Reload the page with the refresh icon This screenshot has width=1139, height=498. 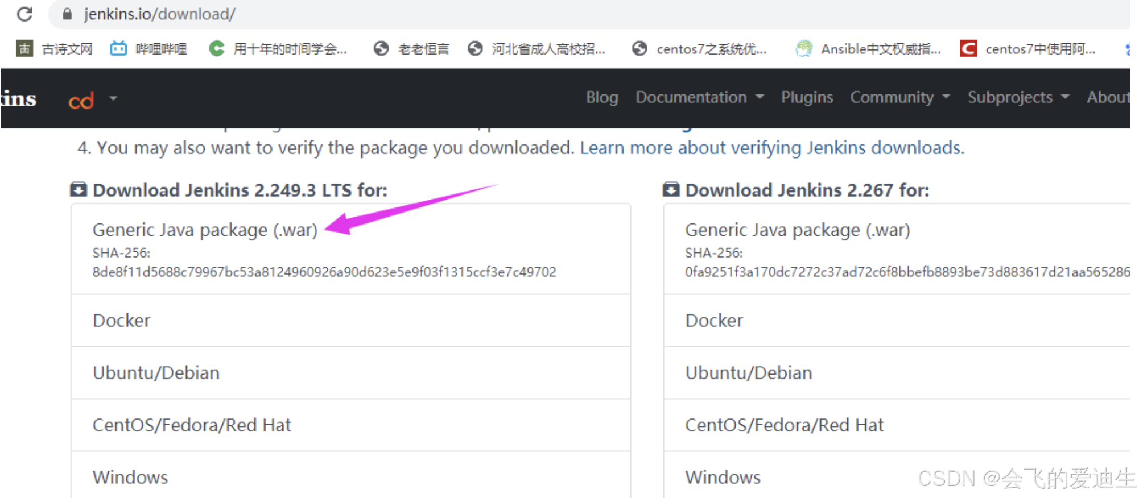pos(24,14)
